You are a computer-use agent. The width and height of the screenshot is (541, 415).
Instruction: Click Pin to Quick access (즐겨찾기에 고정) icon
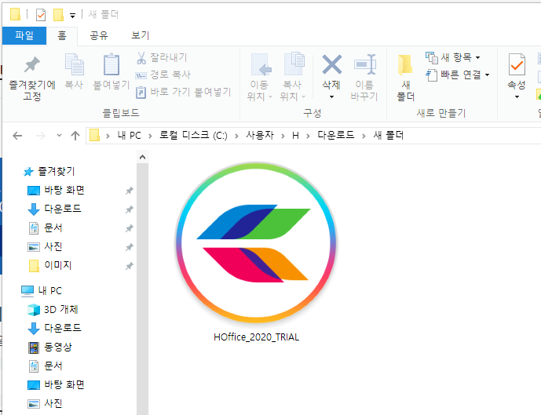pos(32,64)
